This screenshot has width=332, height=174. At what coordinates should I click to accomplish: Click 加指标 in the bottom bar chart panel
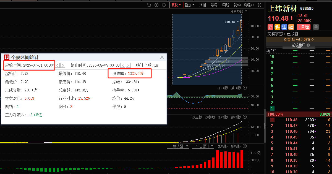[x=223, y=146]
